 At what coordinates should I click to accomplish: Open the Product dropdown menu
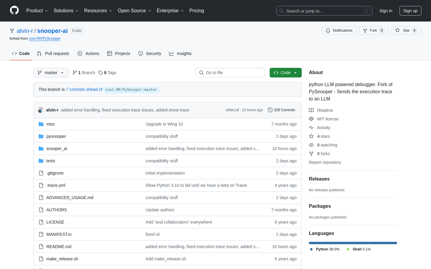pyautogui.click(x=37, y=11)
